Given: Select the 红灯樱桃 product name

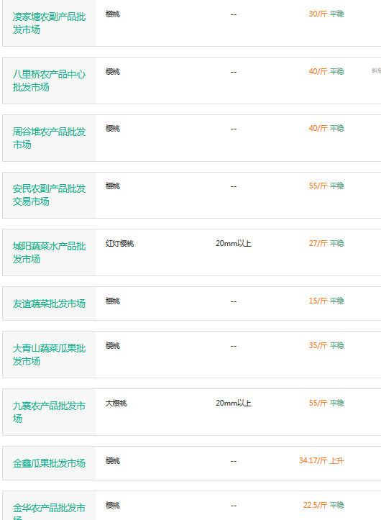Looking at the screenshot, I should 120,243.
